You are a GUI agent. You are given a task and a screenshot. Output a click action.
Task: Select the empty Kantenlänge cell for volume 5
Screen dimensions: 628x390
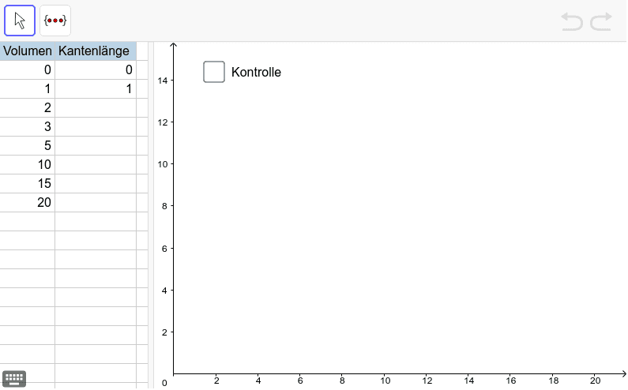95,146
